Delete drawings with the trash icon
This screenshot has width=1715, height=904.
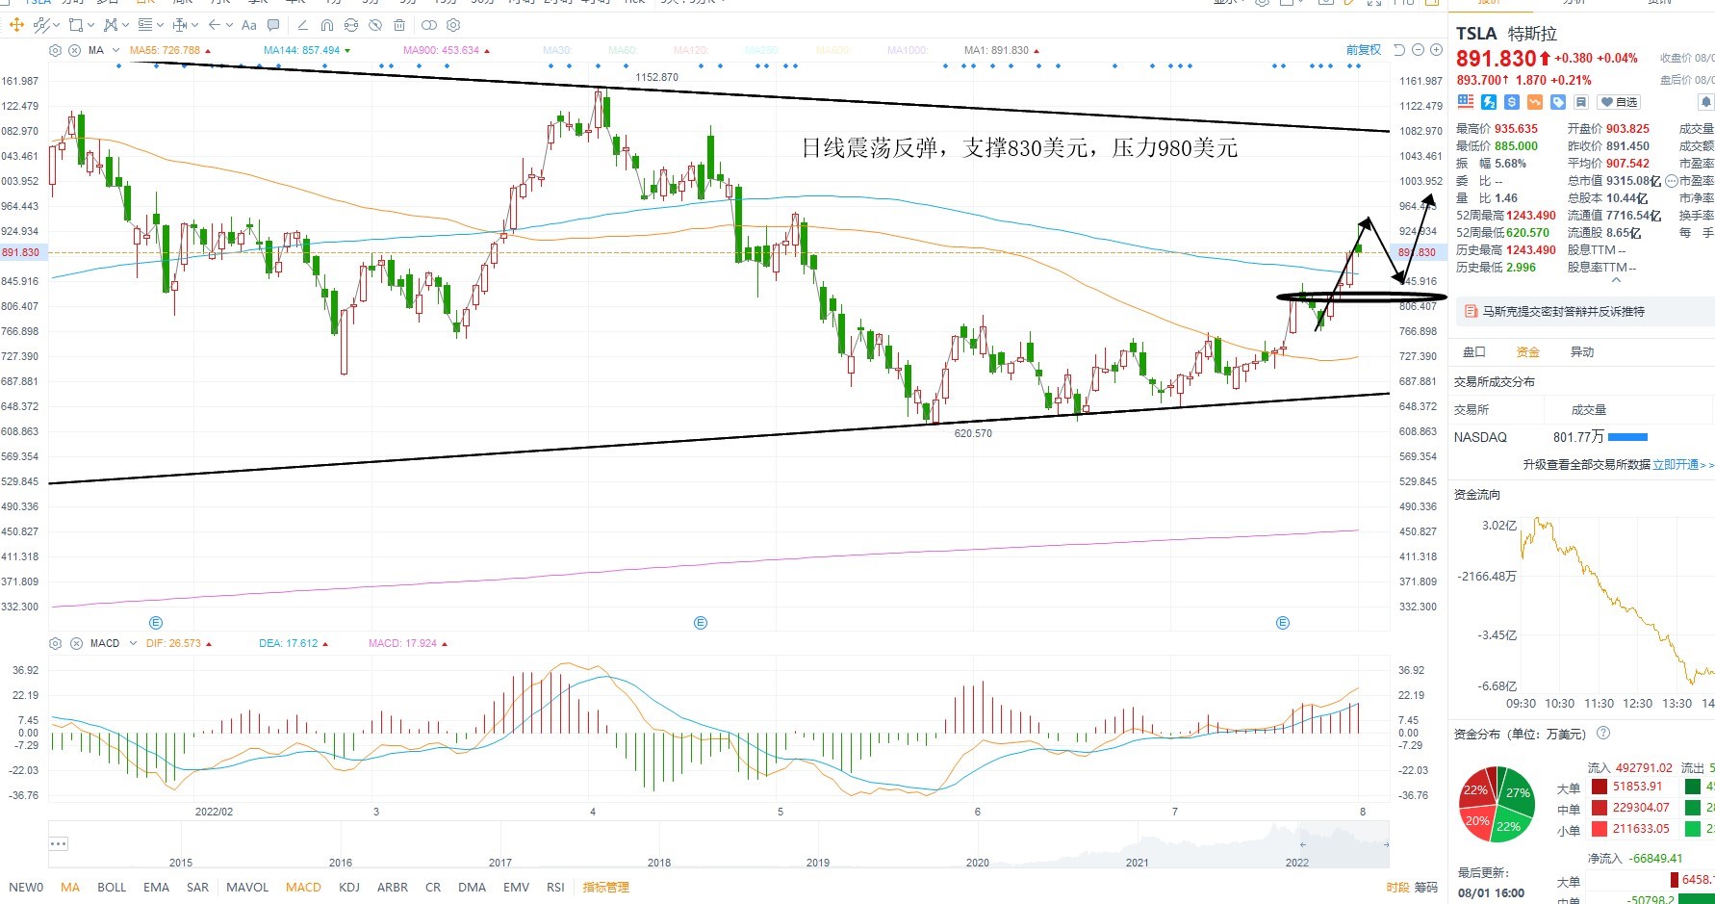tap(399, 25)
